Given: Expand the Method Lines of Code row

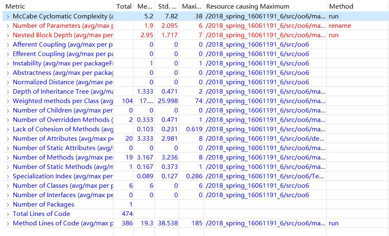Looking at the screenshot, I should pyautogui.click(x=8, y=224).
